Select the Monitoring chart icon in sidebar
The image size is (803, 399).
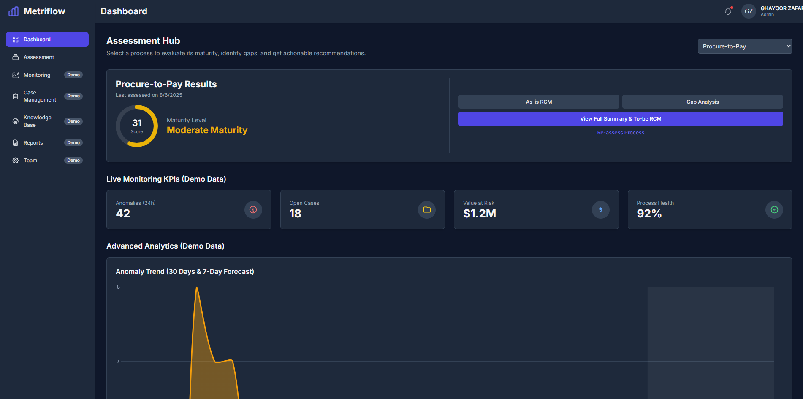15,75
